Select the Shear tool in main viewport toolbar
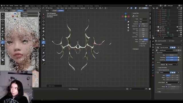The width and height of the screenshot is (183, 103). 43,60
